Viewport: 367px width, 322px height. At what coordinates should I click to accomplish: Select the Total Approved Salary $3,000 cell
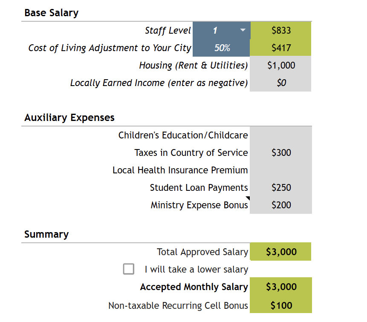(281, 252)
